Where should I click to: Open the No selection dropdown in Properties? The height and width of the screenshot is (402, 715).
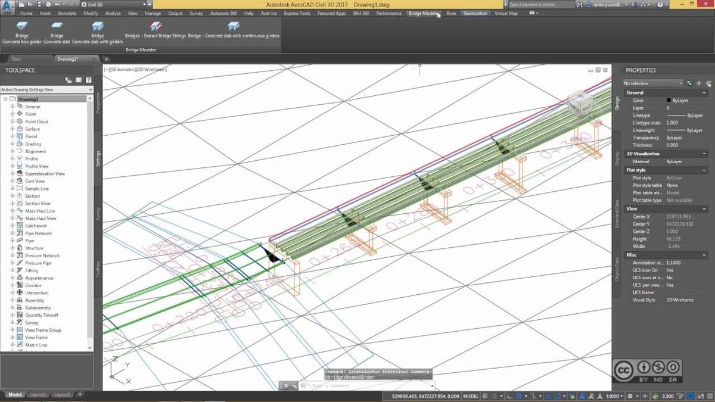click(x=653, y=83)
